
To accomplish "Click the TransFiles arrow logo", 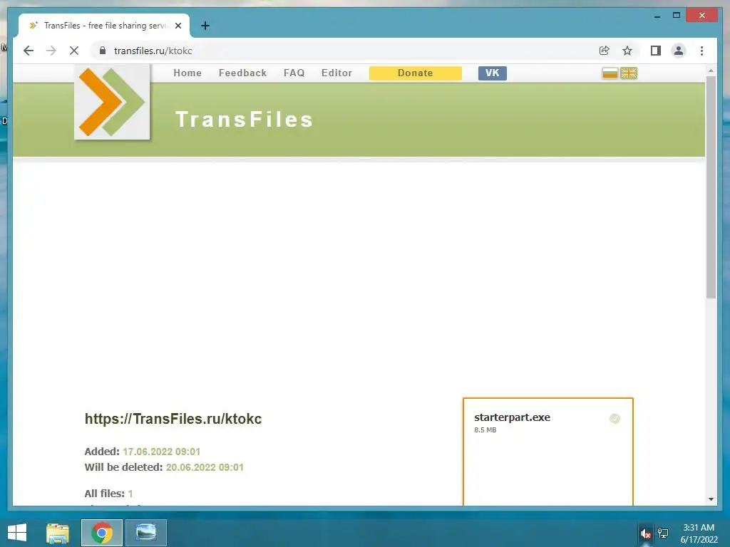I will tap(112, 102).
